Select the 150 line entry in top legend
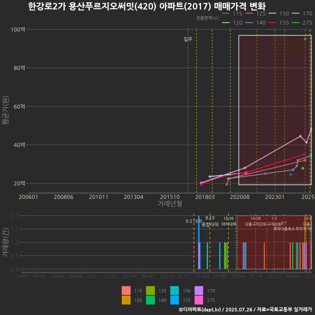Image resolution: width=315 pixels, height=315 pixels. pos(279,13)
